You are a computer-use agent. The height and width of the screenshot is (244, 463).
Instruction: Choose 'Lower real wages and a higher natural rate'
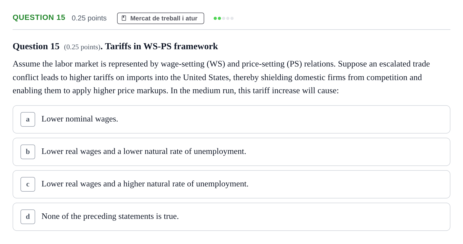tap(231, 184)
